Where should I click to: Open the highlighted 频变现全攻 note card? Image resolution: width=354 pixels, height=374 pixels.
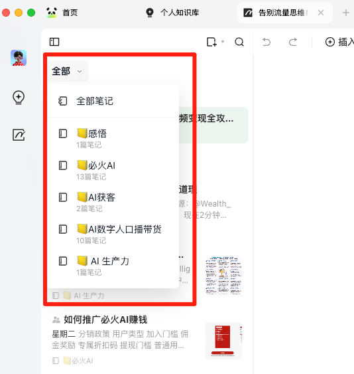pyautogui.click(x=213, y=125)
